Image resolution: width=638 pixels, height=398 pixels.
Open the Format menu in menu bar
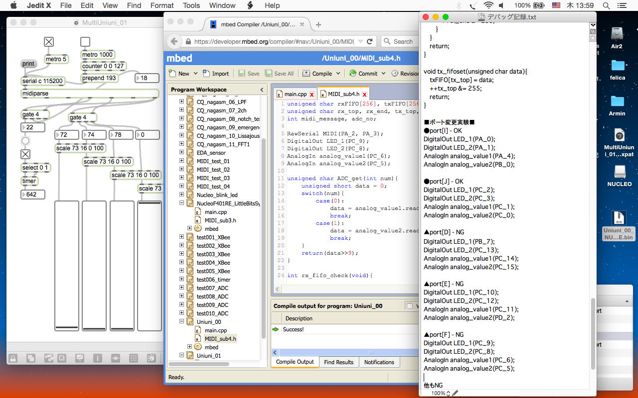click(x=161, y=5)
